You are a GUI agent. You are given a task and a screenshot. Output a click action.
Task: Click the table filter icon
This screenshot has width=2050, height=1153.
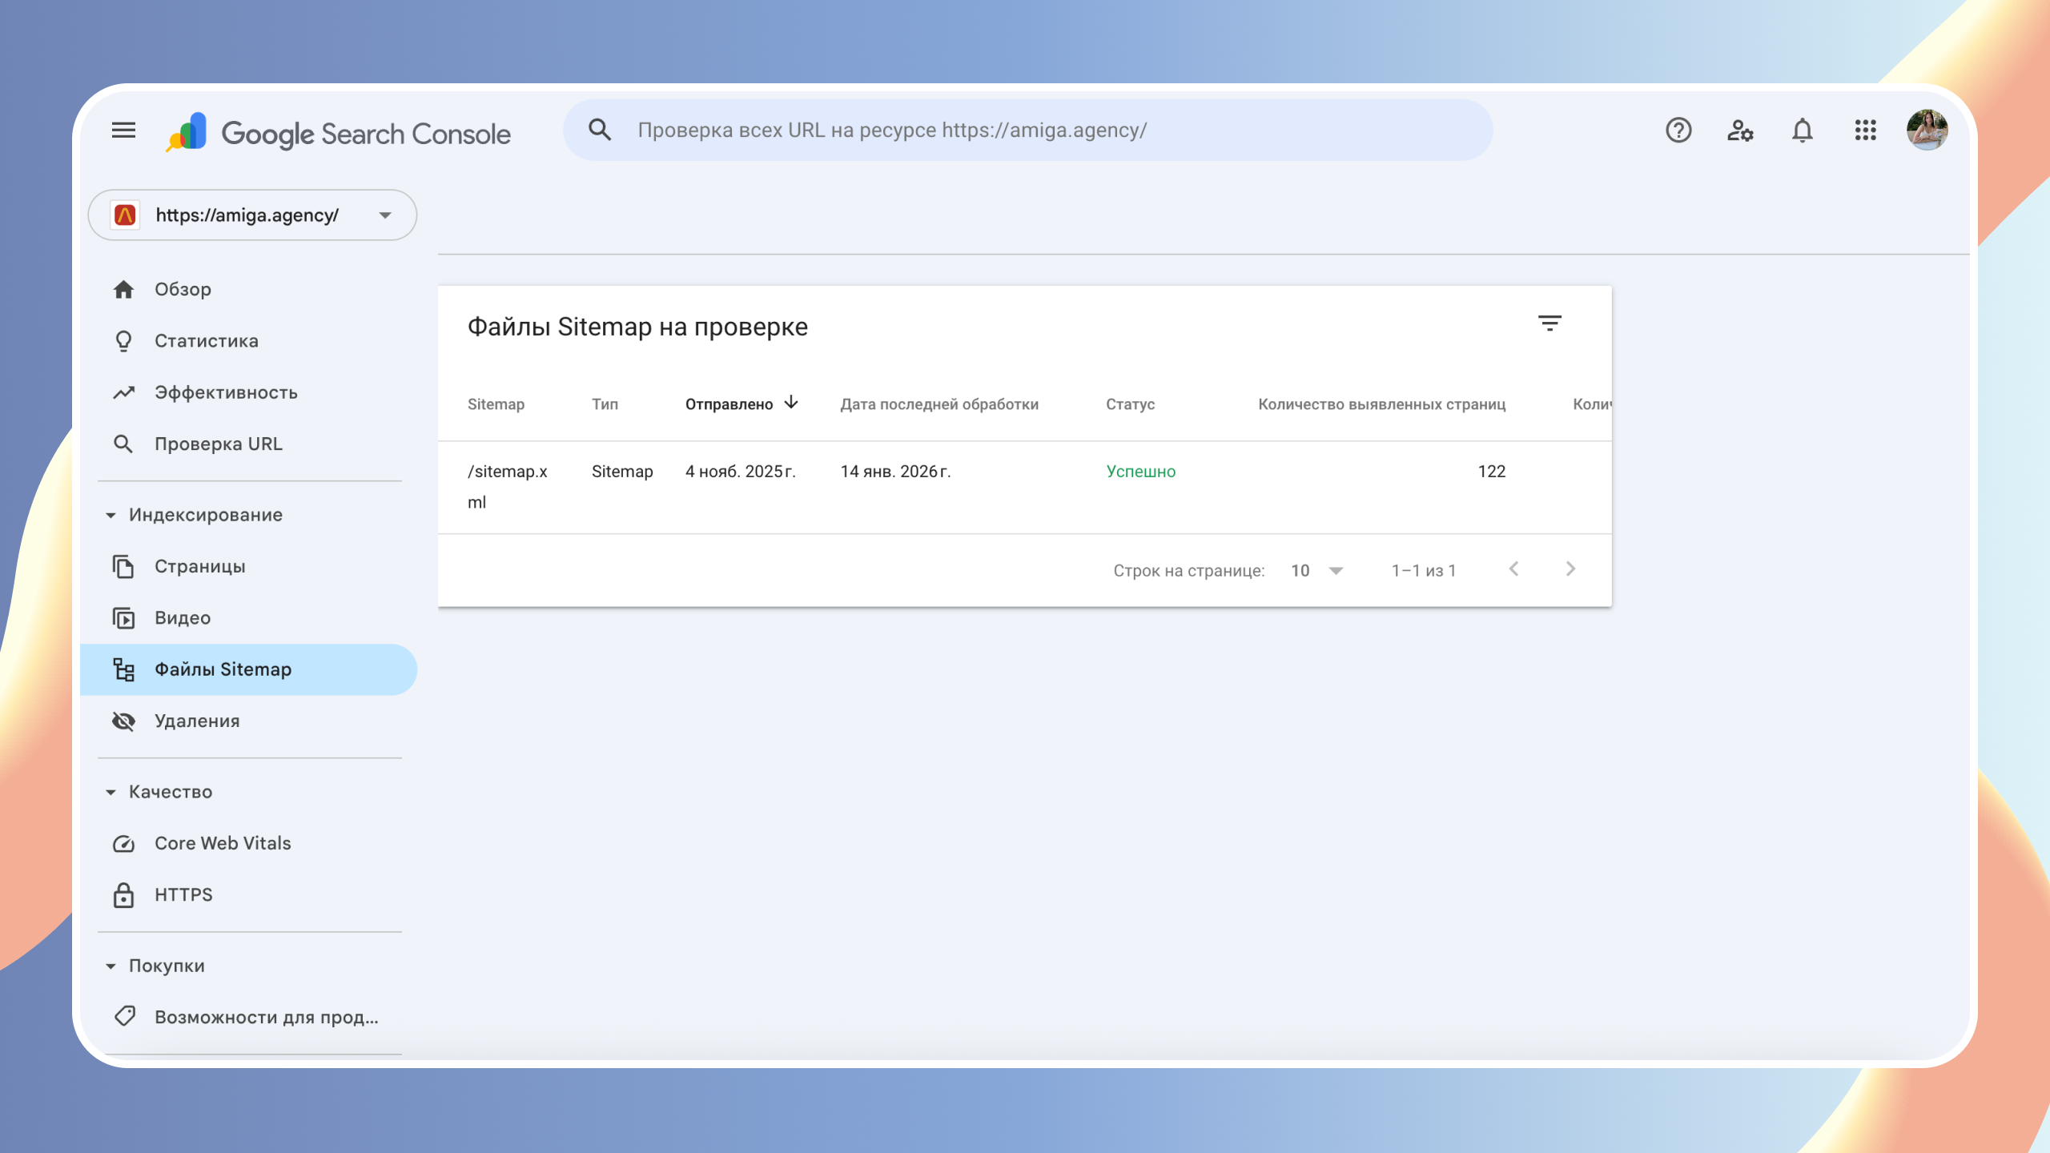1550,323
